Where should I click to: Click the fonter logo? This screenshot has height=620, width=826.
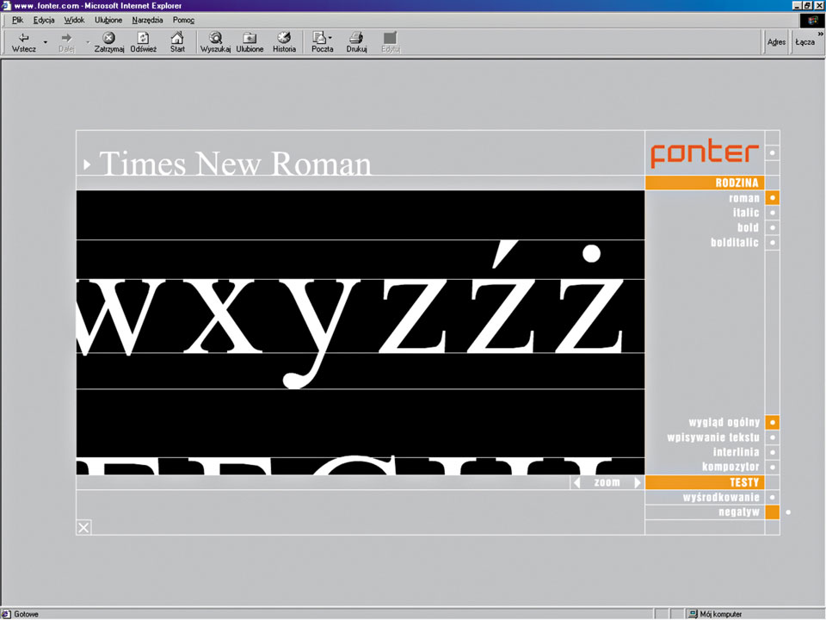pyautogui.click(x=705, y=154)
